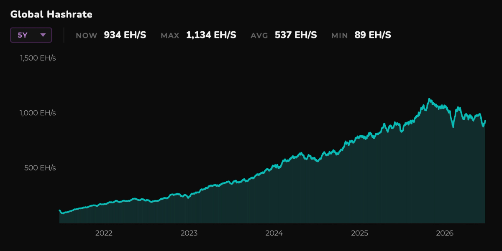
Task: Select the MAX value 1,134 EH/S
Action: click(211, 35)
